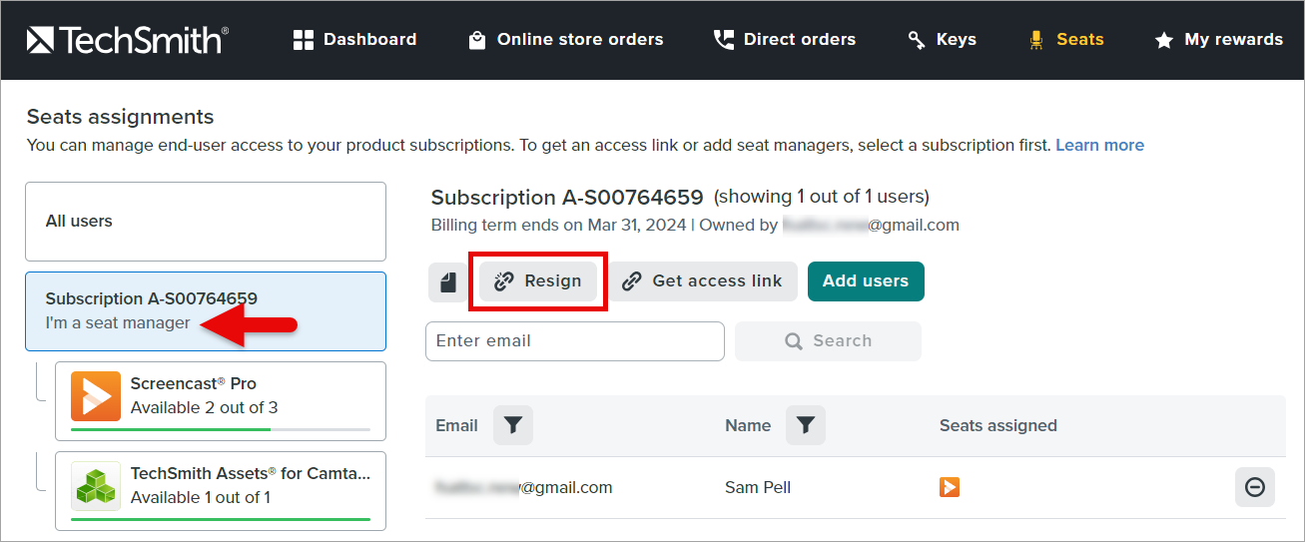Click the Screencast seat icon in Sam Pell row
Image resolution: width=1305 pixels, height=542 pixels.
[x=950, y=487]
